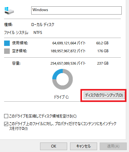Click the 容量 237 GB value
This screenshot has height=152, width=129.
[103, 63]
